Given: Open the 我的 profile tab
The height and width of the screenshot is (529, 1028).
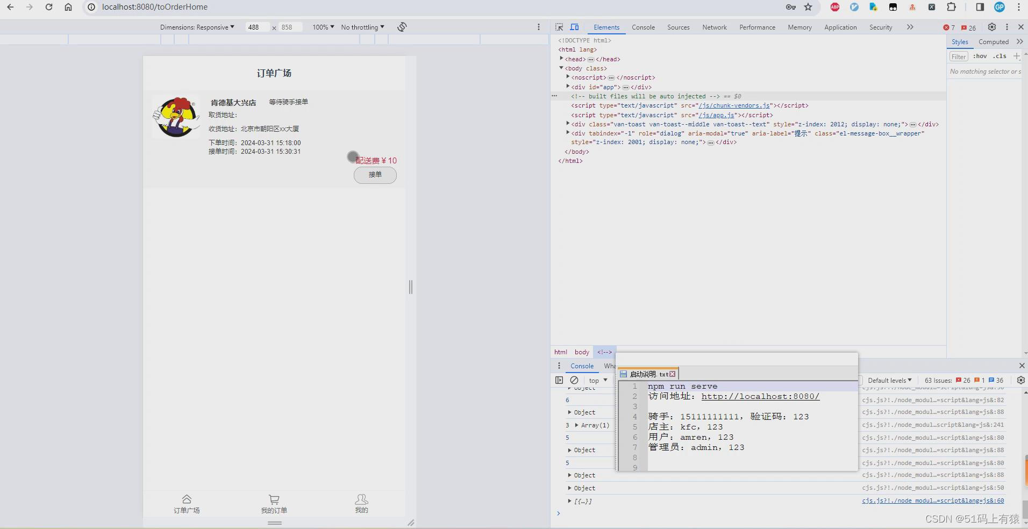Looking at the screenshot, I should (362, 504).
